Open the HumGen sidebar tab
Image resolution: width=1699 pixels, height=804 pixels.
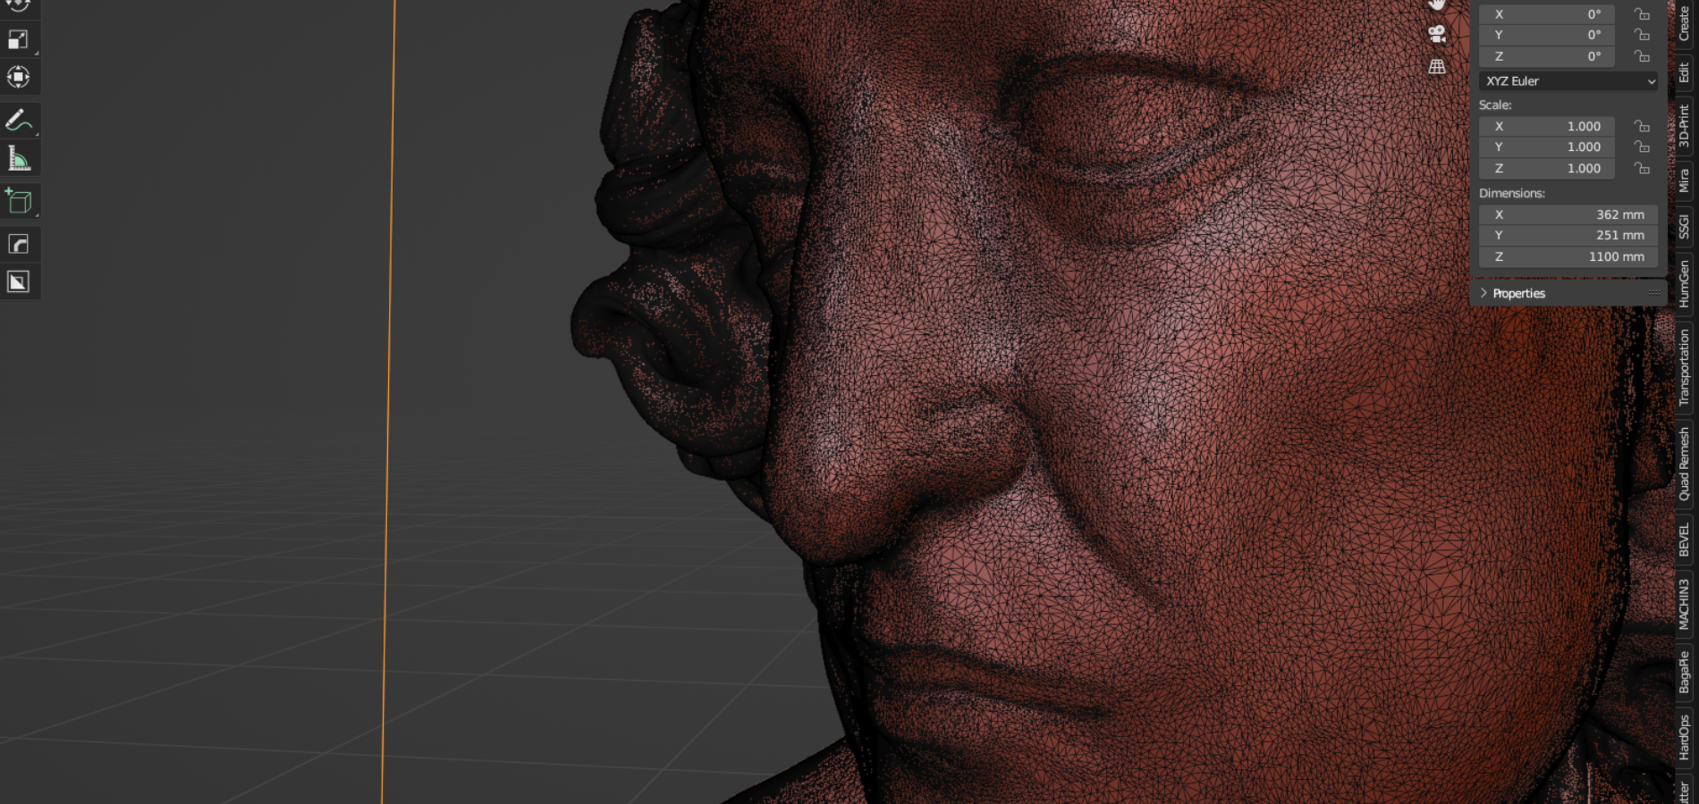pyautogui.click(x=1684, y=283)
